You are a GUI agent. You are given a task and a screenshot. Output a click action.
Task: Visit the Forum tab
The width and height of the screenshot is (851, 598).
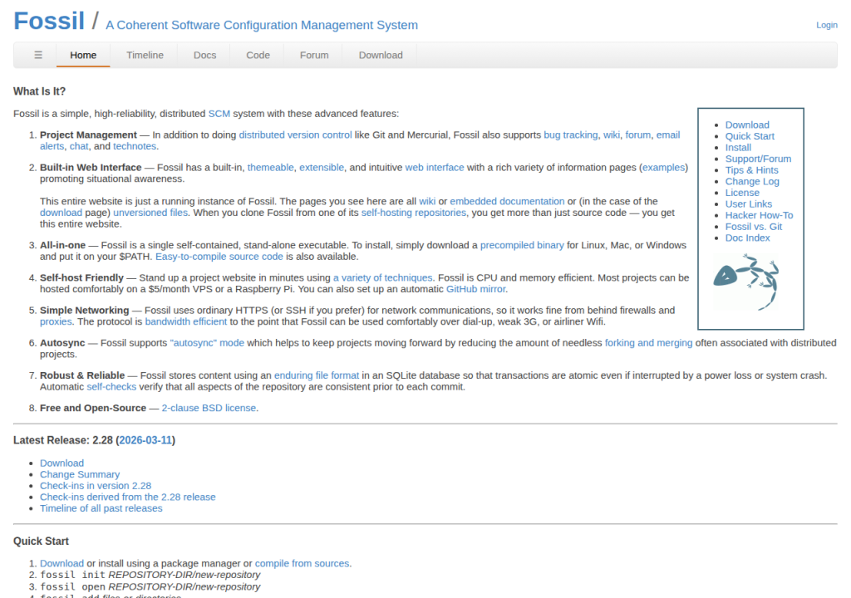314,55
